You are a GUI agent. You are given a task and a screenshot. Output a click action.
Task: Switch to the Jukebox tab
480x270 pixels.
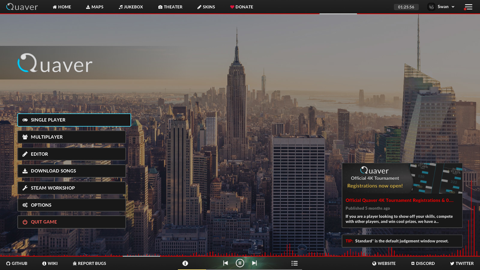[x=131, y=7]
